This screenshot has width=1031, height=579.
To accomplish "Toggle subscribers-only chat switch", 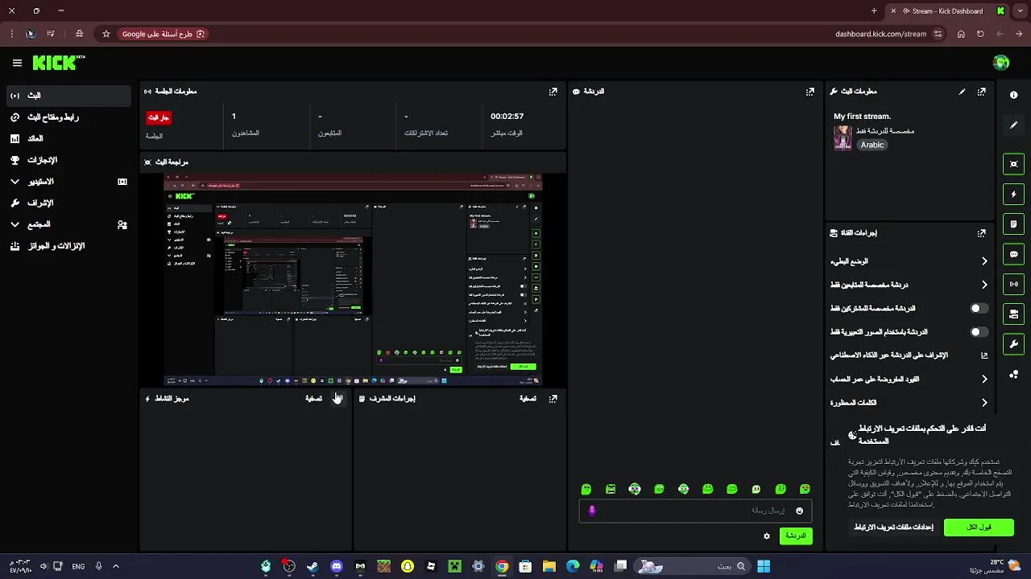I will coord(979,308).
